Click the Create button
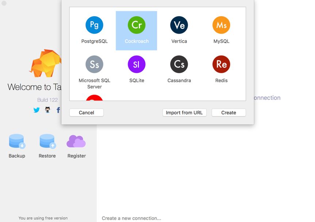Image resolution: width=315 pixels, height=222 pixels. (x=229, y=112)
